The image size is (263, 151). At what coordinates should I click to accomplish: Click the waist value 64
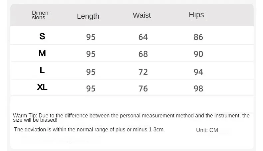tap(143, 37)
